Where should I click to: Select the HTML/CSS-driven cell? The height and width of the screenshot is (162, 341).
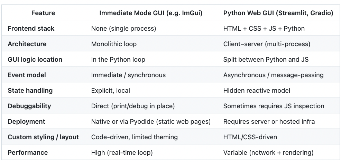click(x=250, y=137)
